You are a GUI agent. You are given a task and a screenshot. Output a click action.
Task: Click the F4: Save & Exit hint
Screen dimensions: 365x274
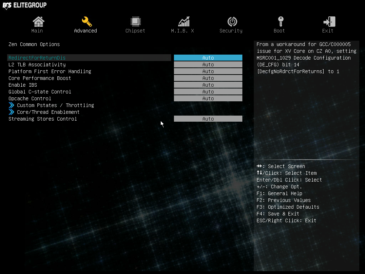pyautogui.click(x=278, y=214)
